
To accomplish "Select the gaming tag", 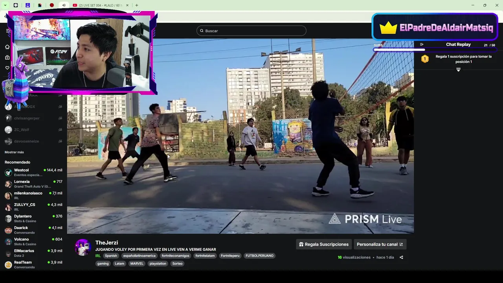I will (x=103, y=264).
